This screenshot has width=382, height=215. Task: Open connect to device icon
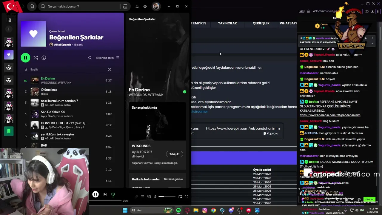click(149, 197)
